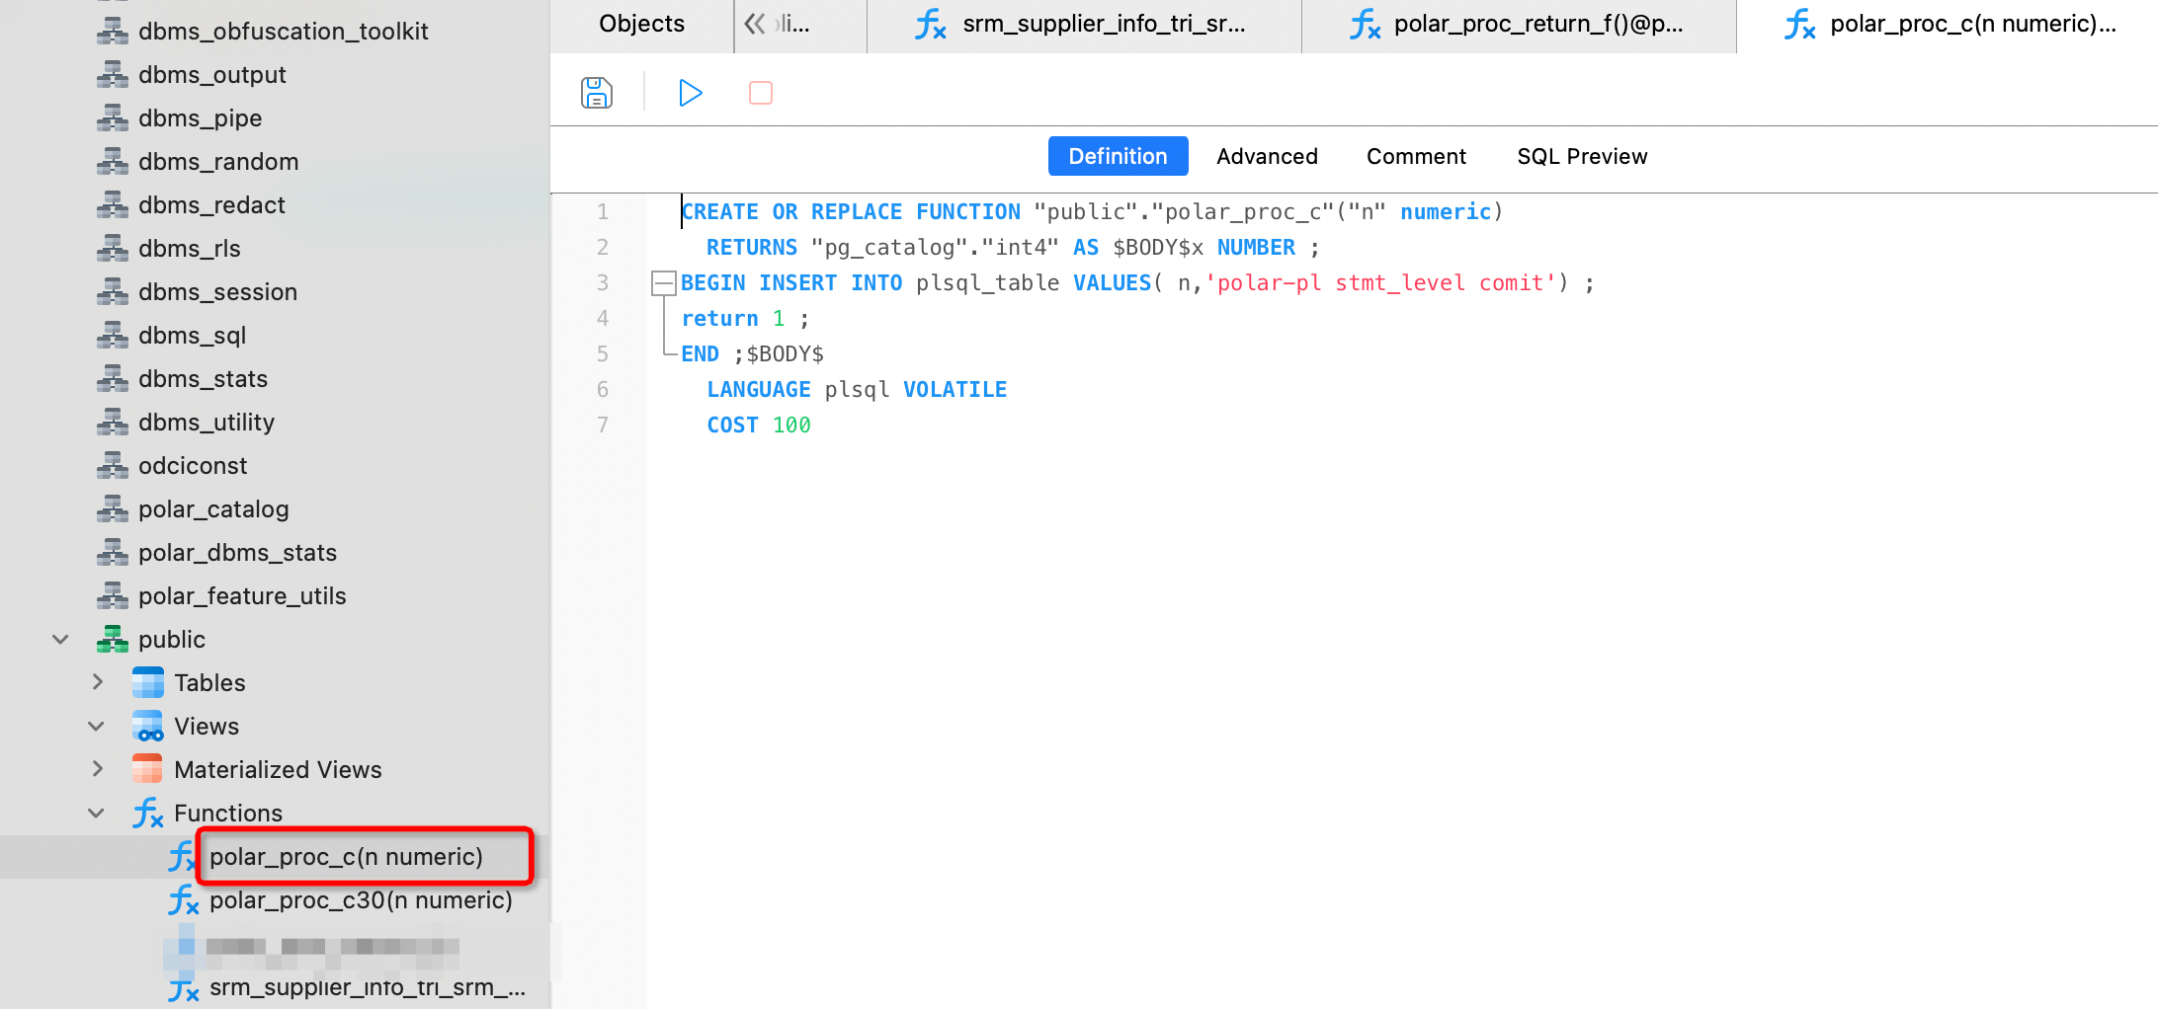Image resolution: width=2158 pixels, height=1009 pixels.
Task: Select the dbms_rls schema icon
Action: click(113, 249)
